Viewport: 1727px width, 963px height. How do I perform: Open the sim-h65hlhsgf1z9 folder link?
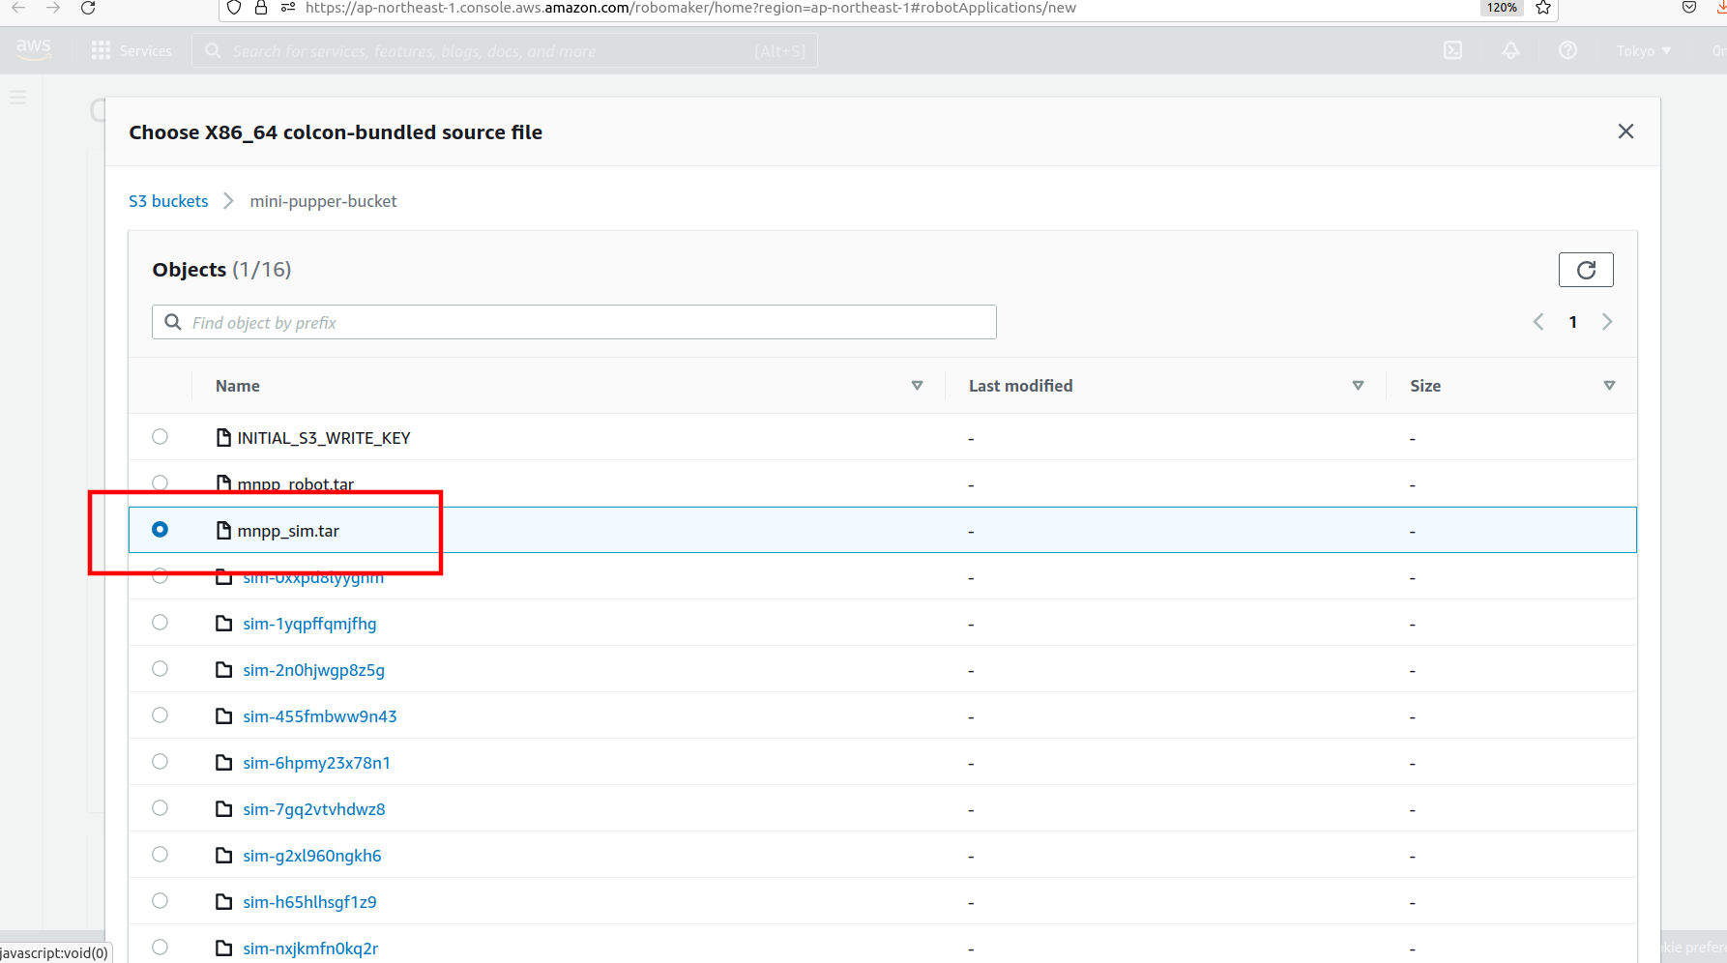(309, 902)
